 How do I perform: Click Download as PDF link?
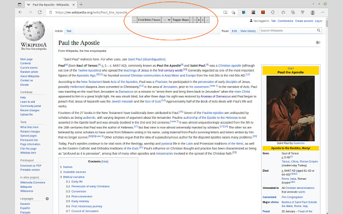coord(31,165)
